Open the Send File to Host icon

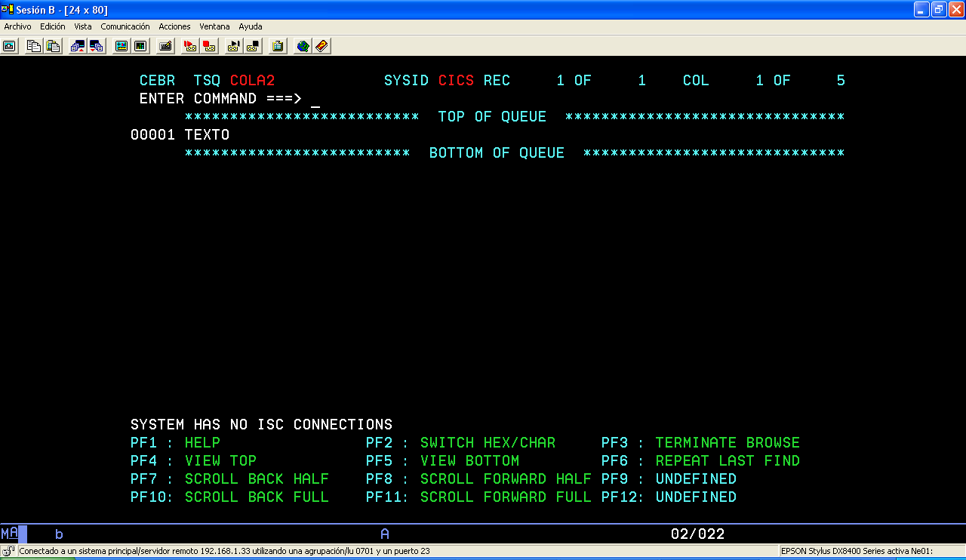tap(78, 46)
